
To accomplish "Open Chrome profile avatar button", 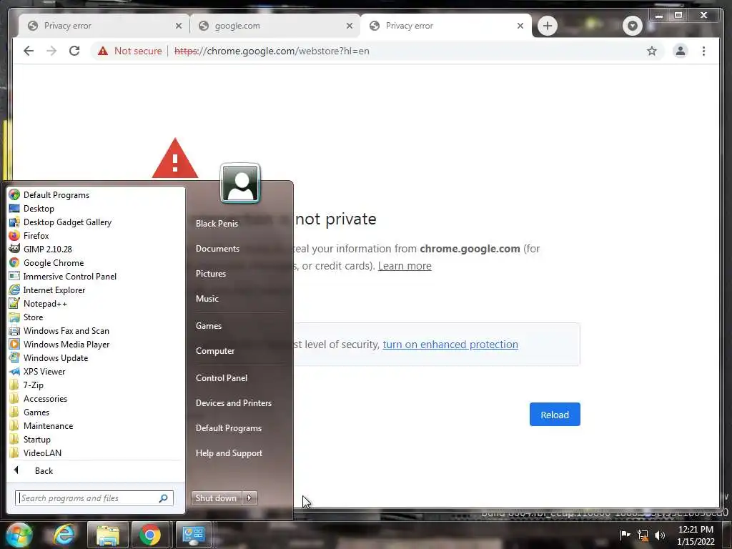I will coord(681,51).
